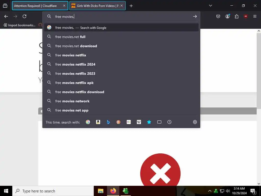Select suggestion 'free movies network'
The width and height of the screenshot is (261, 196).
coord(121,101)
